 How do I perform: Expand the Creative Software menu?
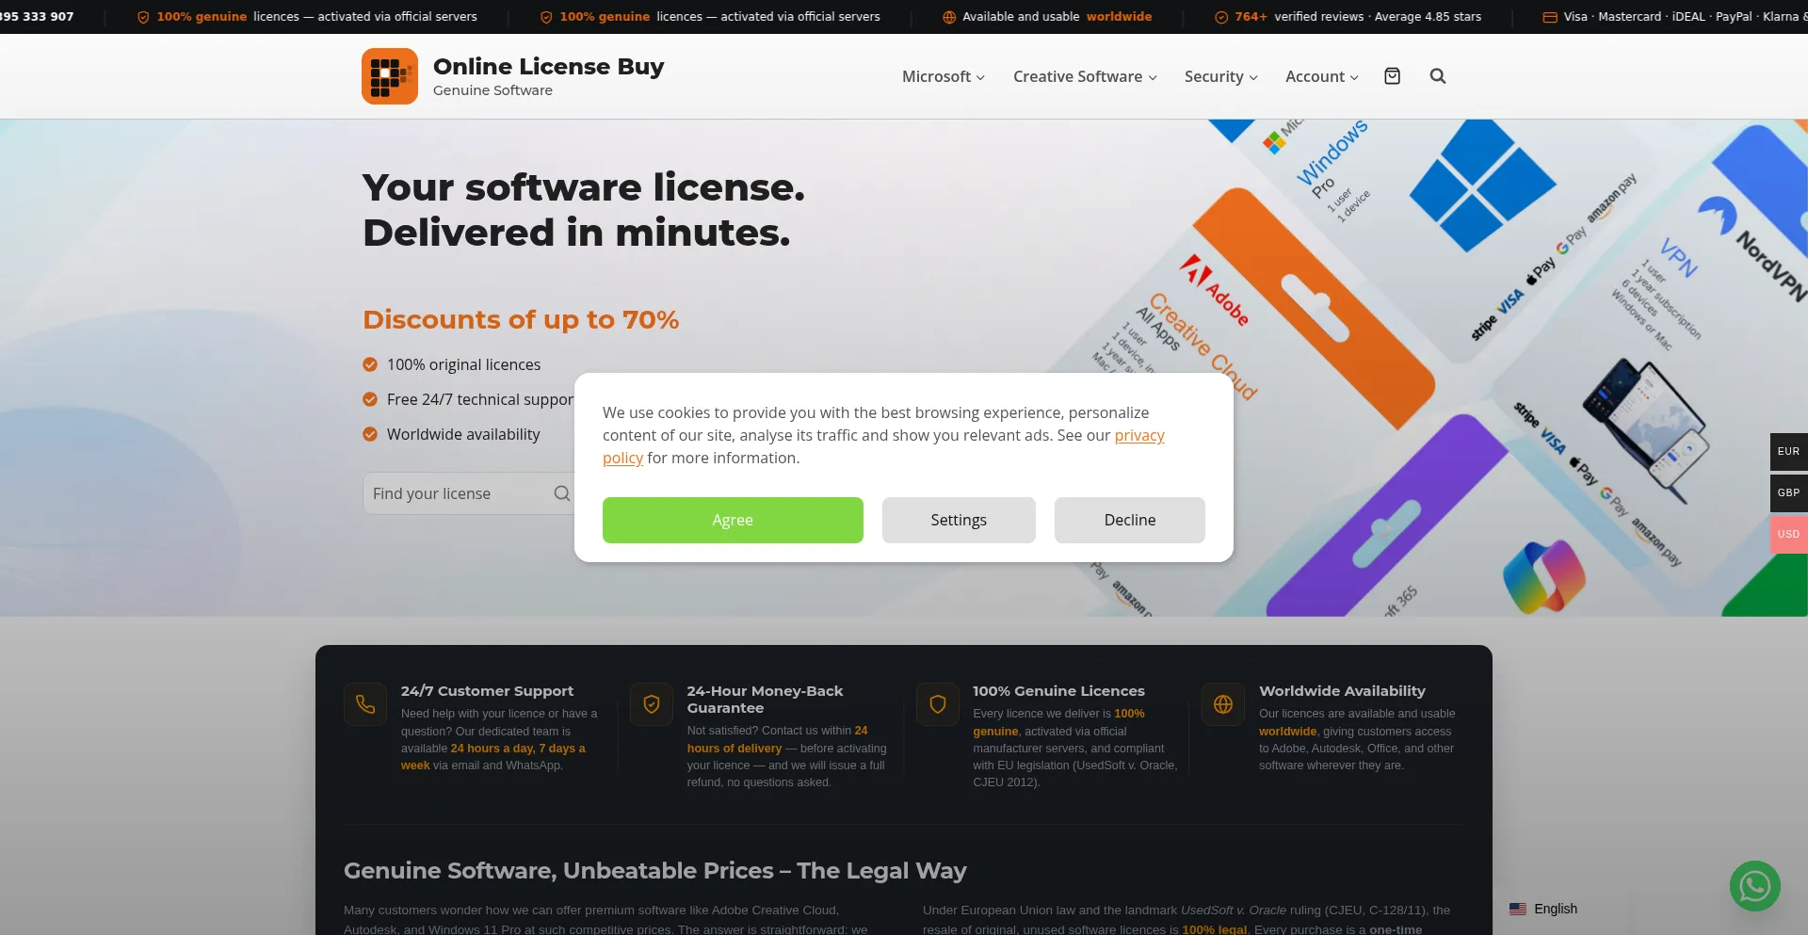[1085, 76]
